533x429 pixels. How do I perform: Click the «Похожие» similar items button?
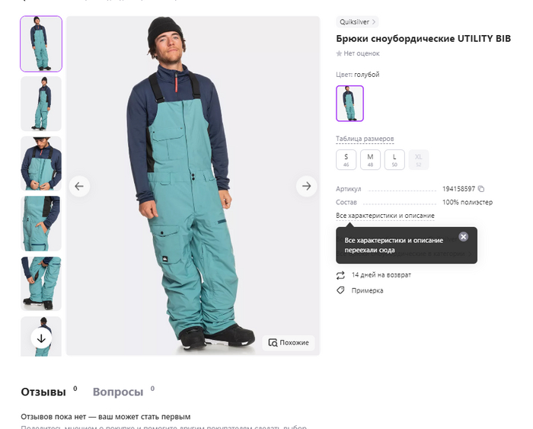(x=289, y=342)
